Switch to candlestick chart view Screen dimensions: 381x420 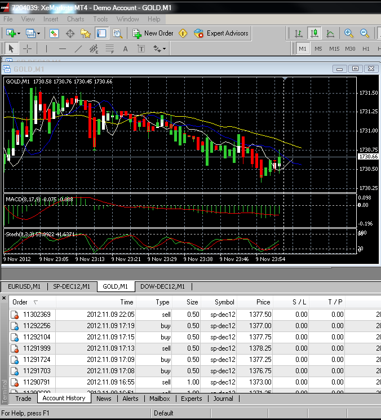[314, 33]
